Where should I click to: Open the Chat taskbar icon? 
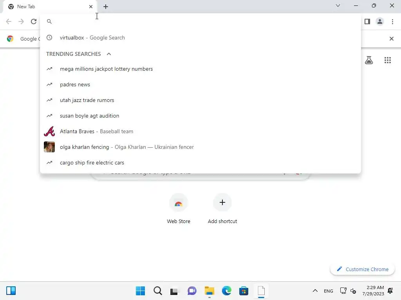(192, 291)
